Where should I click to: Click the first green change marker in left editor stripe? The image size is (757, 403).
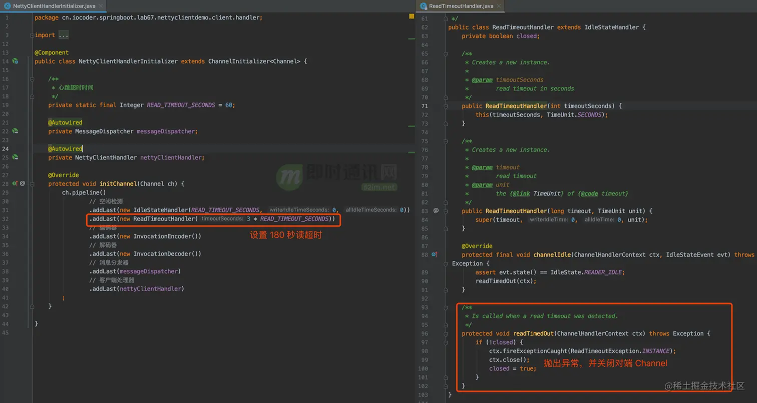click(412, 38)
